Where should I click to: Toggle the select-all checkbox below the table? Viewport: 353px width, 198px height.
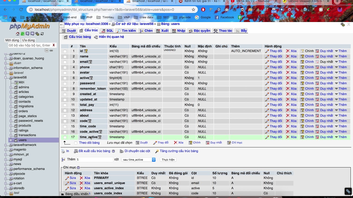point(76,143)
